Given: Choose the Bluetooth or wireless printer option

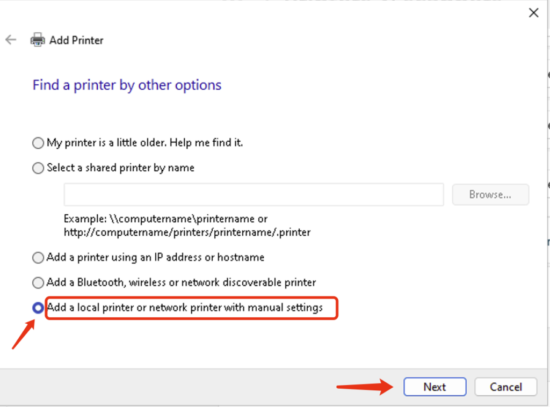Looking at the screenshot, I should [38, 282].
